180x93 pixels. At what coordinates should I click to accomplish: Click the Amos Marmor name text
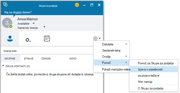pos(28,19)
